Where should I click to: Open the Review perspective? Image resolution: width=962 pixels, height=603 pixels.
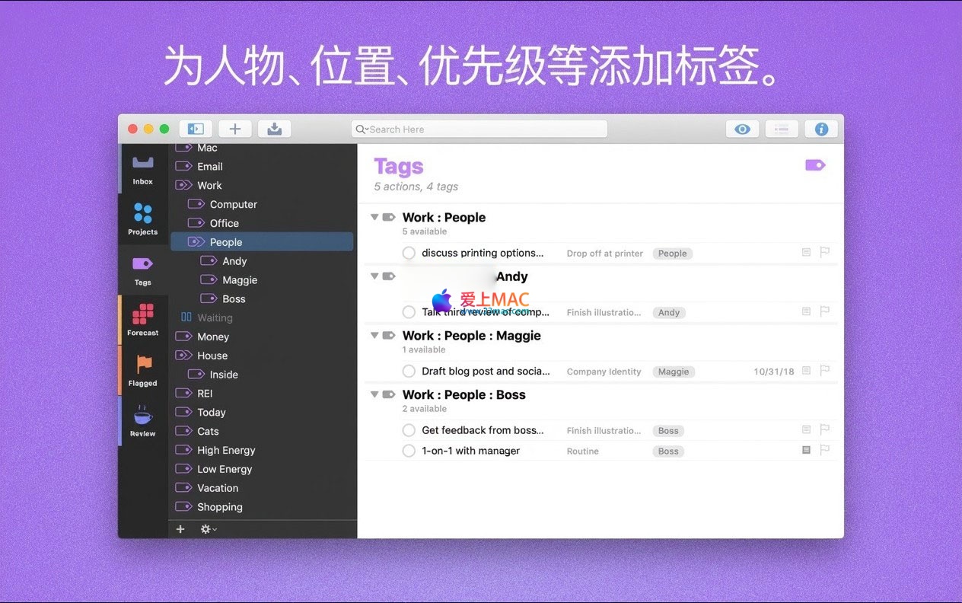142,421
